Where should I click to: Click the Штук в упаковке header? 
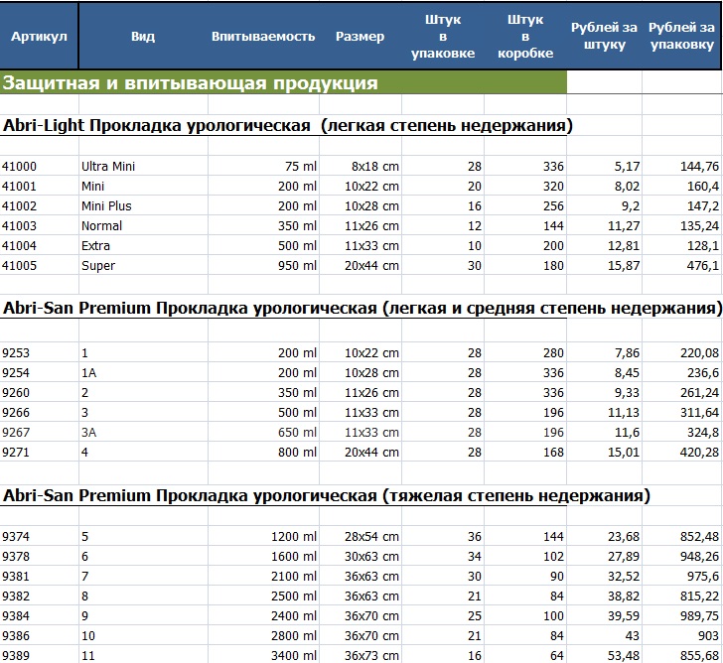click(443, 37)
